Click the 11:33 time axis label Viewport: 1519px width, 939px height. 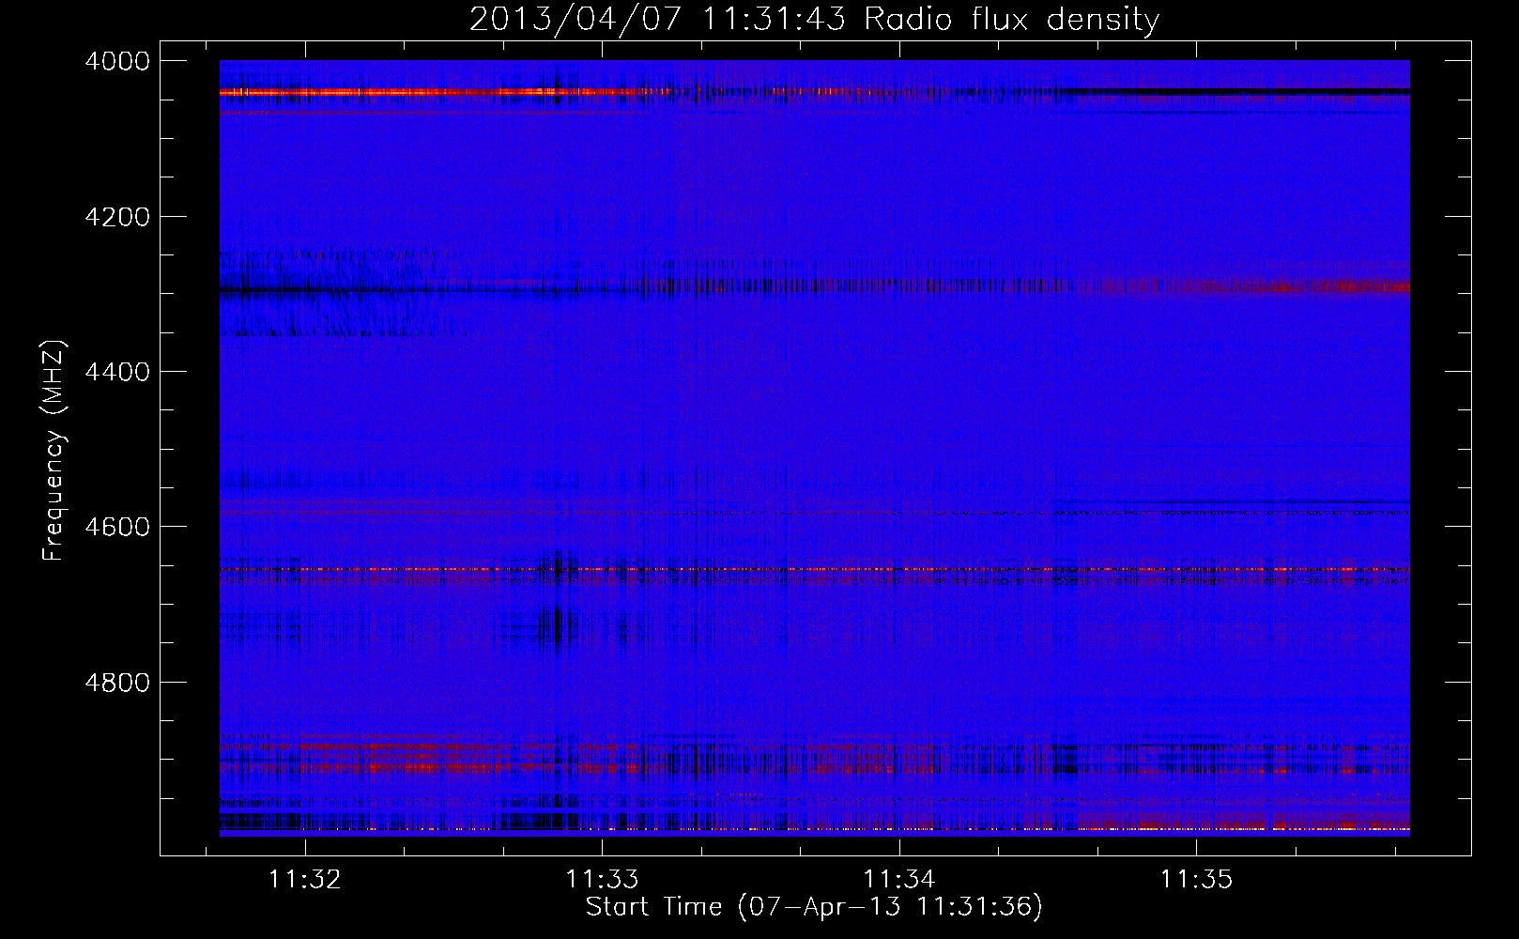tap(602, 879)
